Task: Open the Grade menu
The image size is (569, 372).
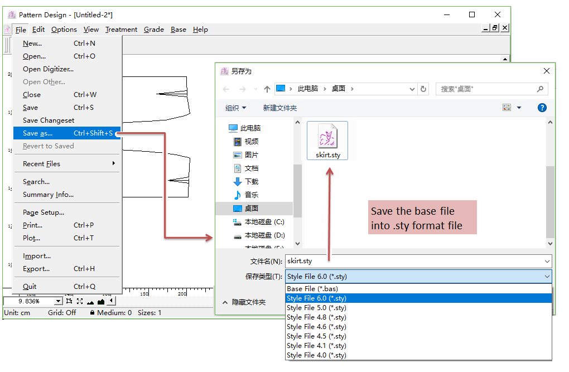Action: 153,30
